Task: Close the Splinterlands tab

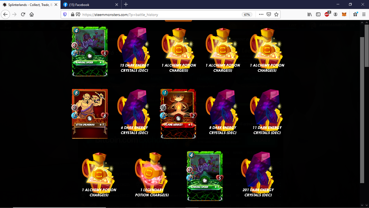Action: pyautogui.click(x=56, y=5)
